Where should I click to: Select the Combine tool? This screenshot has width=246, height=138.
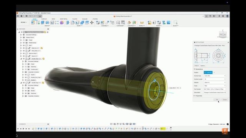tap(82, 23)
